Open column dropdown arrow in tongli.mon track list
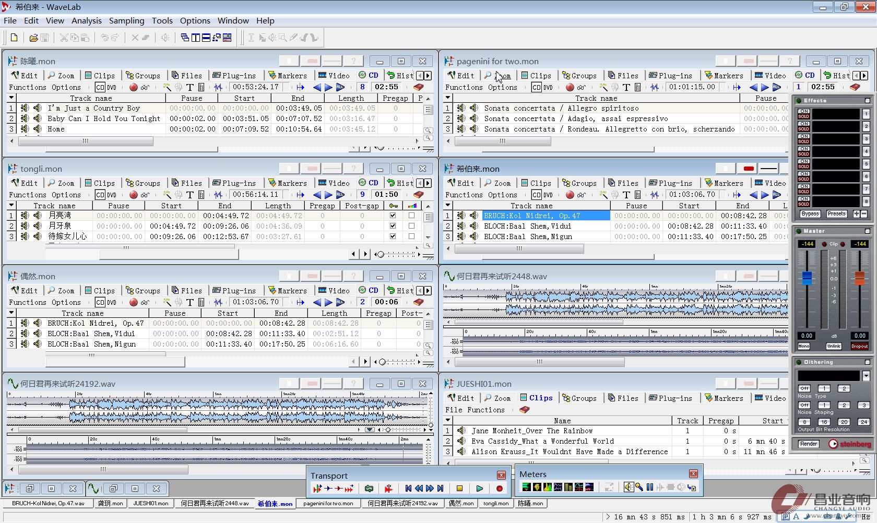Viewport: 877px width, 523px height. pyautogui.click(x=11, y=206)
